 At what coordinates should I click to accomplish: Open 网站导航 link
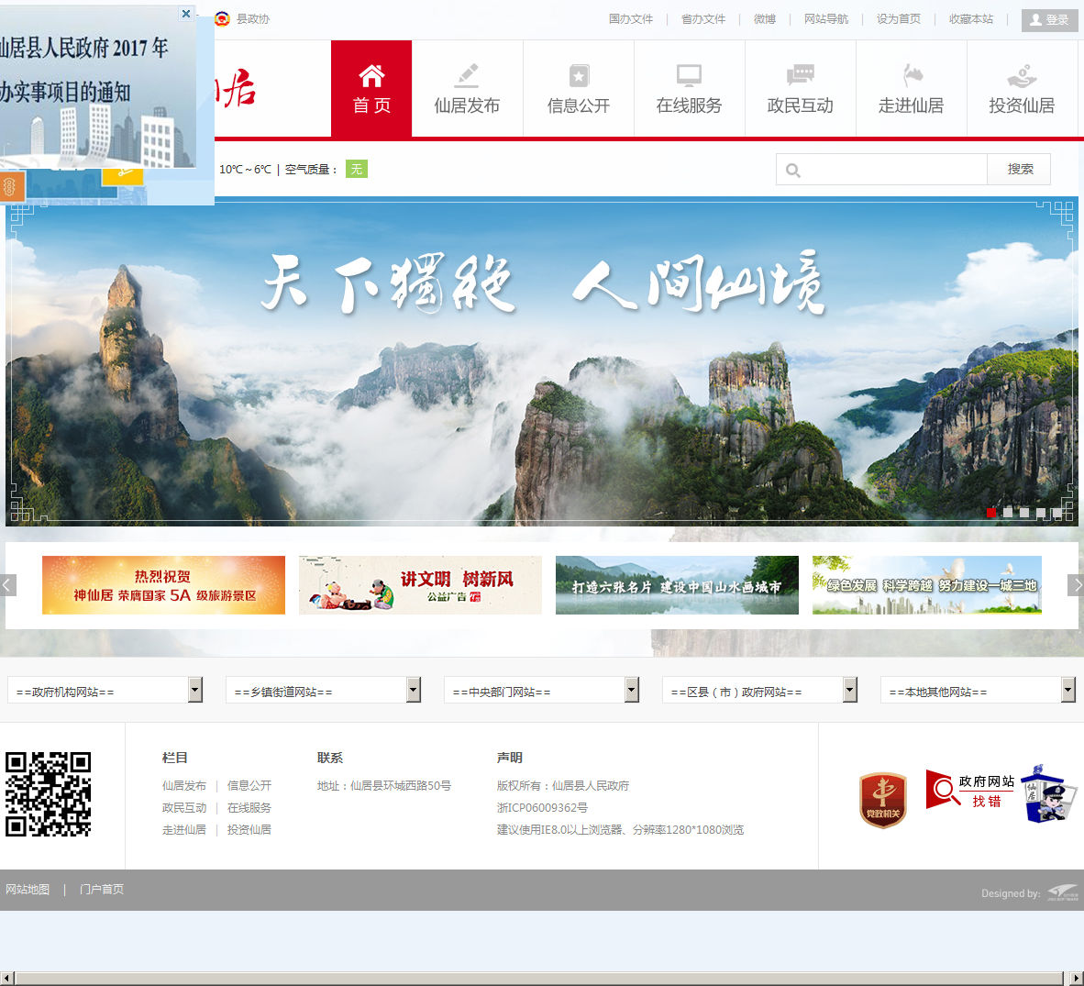coord(826,19)
